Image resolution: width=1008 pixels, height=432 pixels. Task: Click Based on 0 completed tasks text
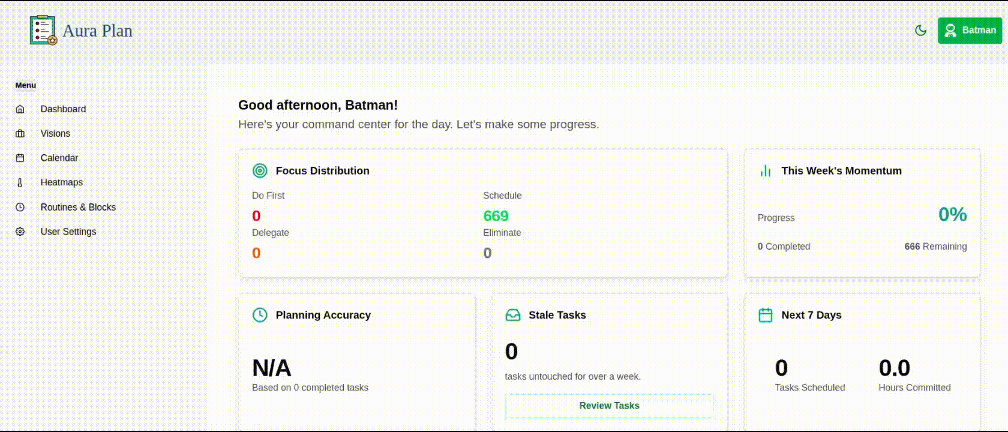pyautogui.click(x=310, y=388)
